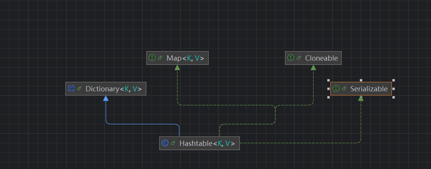Click the visibility lock icon on Serializable
The height and width of the screenshot is (169, 431).
pyautogui.click(x=344, y=89)
